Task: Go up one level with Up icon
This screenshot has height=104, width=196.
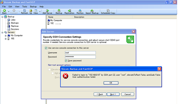Action: (31, 12)
